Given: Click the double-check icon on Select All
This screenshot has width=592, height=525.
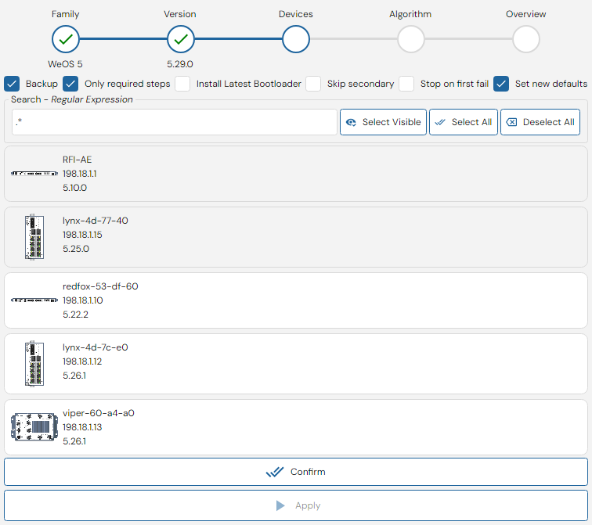Looking at the screenshot, I should 440,122.
